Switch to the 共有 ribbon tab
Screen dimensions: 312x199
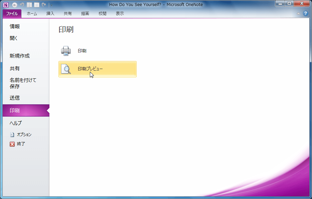tap(68, 14)
